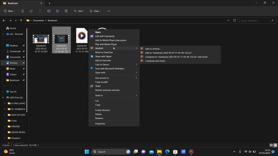Click the taskbar Search box
Image resolution: width=278 pixels, height=156 pixels.
coord(111,152)
